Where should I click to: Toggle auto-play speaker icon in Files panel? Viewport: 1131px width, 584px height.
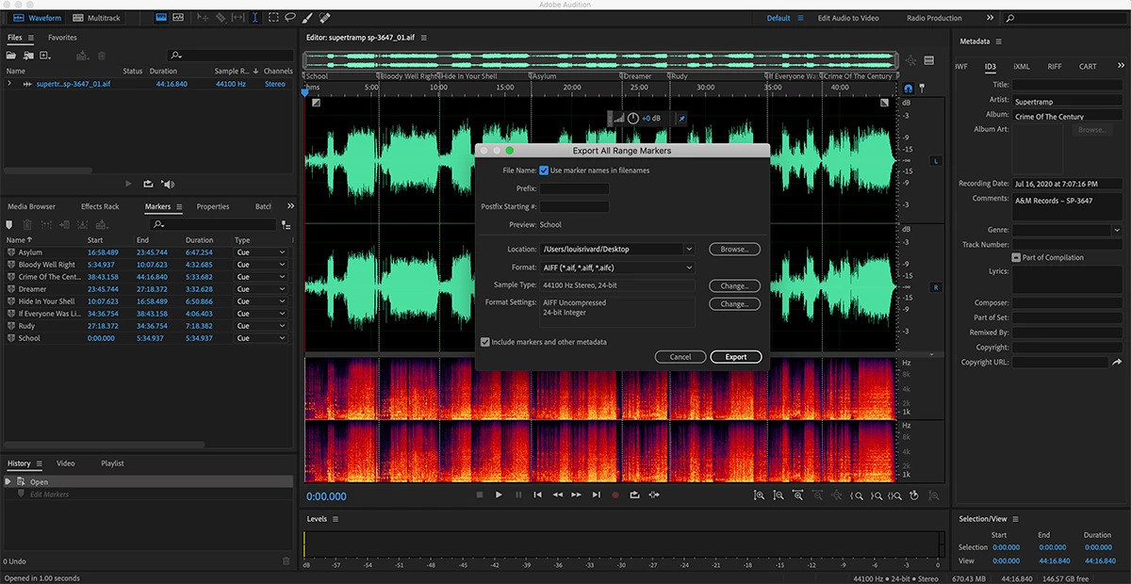click(168, 184)
